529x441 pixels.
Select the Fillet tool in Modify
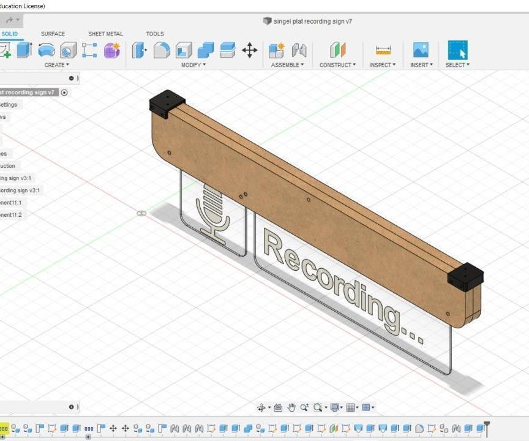click(x=162, y=50)
